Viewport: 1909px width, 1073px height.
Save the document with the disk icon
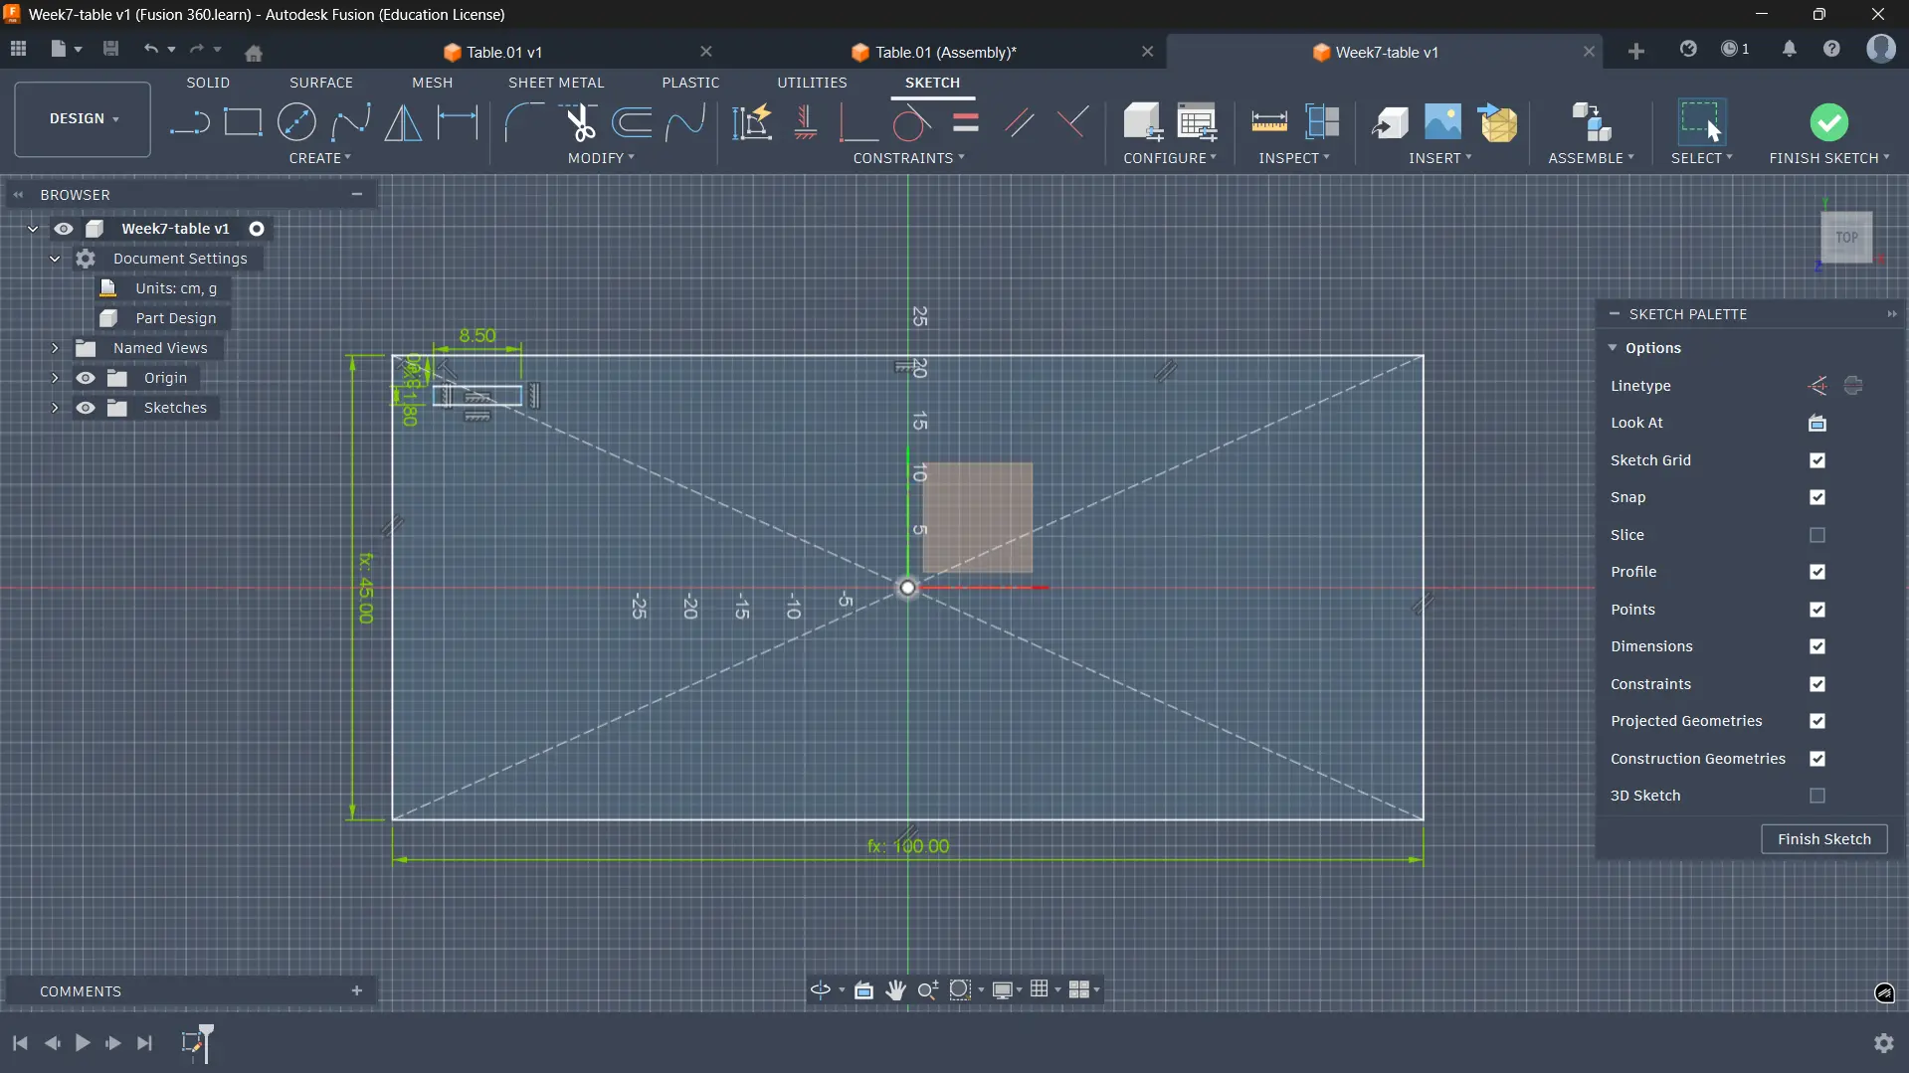click(x=110, y=49)
